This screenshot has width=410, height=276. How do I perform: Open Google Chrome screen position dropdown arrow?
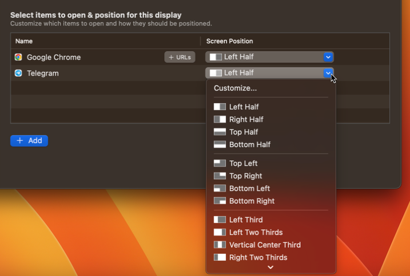pyautogui.click(x=328, y=57)
